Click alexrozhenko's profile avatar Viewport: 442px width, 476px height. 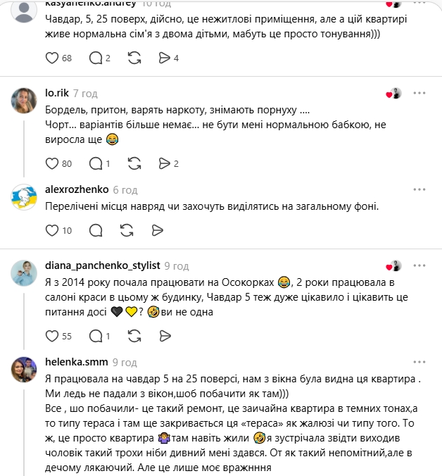coord(25,198)
